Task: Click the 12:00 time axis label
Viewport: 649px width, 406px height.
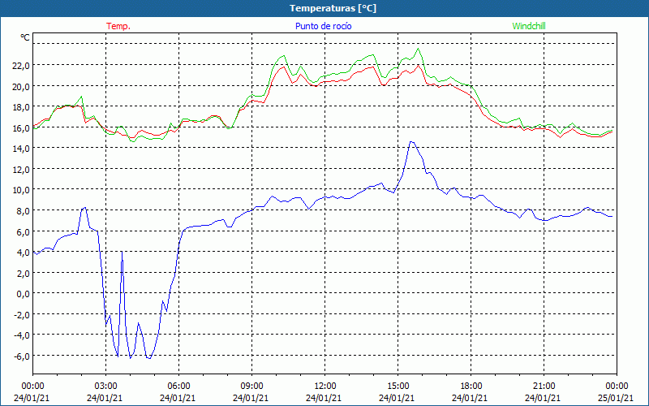Action: point(325,387)
